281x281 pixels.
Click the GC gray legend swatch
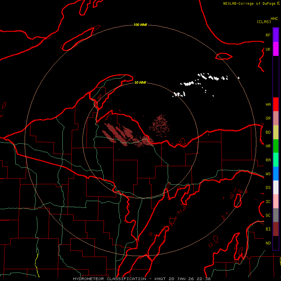pyautogui.click(x=276, y=215)
